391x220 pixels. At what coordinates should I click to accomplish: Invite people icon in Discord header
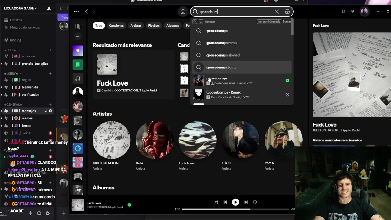click(49, 9)
